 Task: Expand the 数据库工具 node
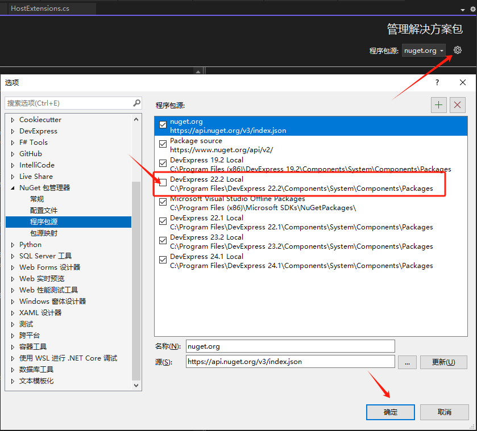coord(13,370)
